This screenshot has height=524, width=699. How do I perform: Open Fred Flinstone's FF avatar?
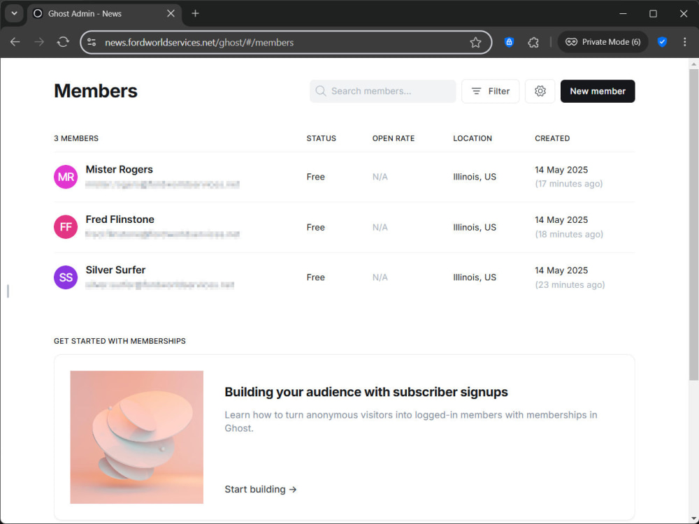pos(66,227)
